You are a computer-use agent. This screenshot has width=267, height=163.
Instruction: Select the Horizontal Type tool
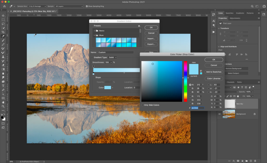click(x=3, y=86)
